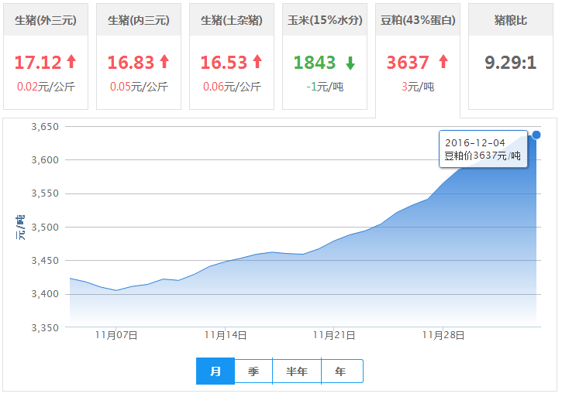The width and height of the screenshot is (562, 397).
Task: Click the 3,350 y-axis label
Action: 45,328
